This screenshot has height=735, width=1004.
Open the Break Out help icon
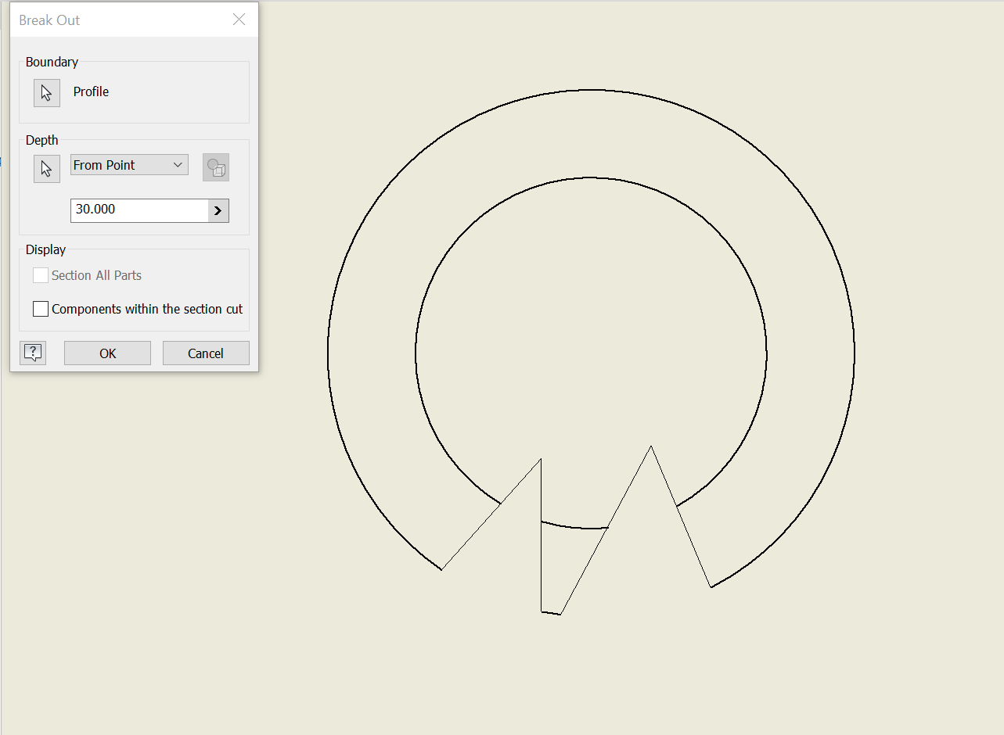point(33,353)
